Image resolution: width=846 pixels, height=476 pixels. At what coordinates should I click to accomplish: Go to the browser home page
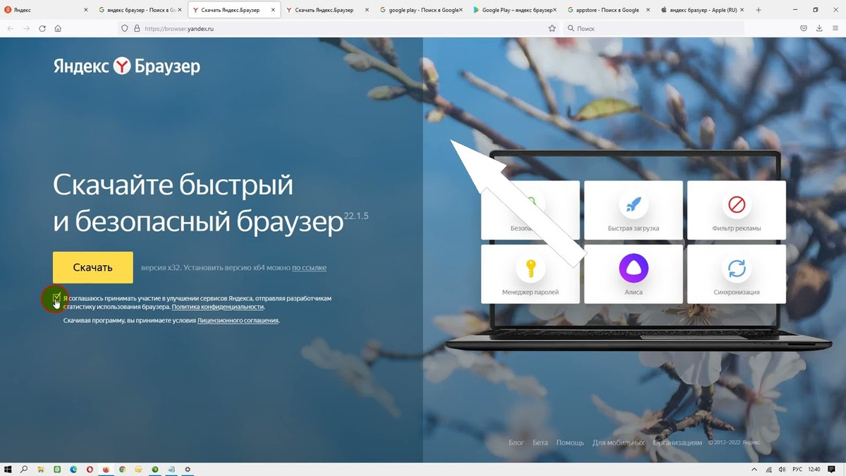coord(58,28)
